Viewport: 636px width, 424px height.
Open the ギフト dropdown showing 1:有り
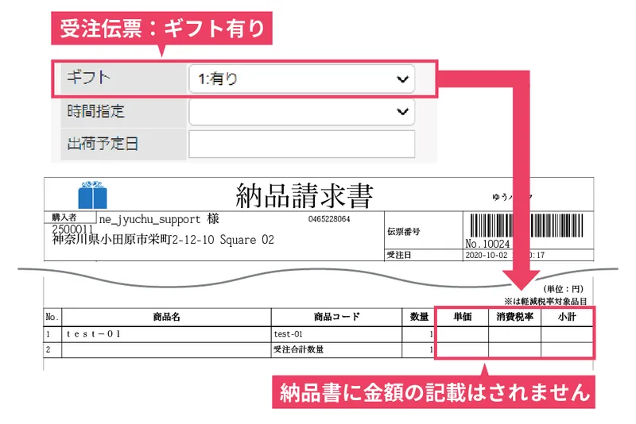(x=302, y=79)
